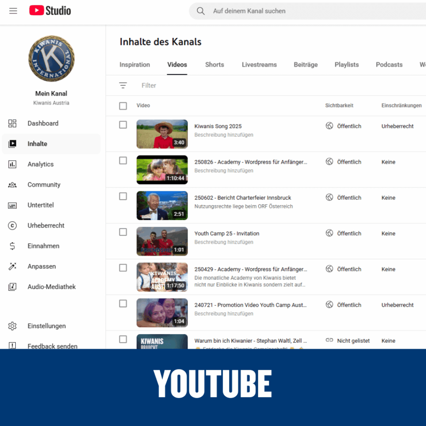Click the YouTube Studio logo
Image resolution: width=426 pixels, height=426 pixels.
tap(50, 11)
